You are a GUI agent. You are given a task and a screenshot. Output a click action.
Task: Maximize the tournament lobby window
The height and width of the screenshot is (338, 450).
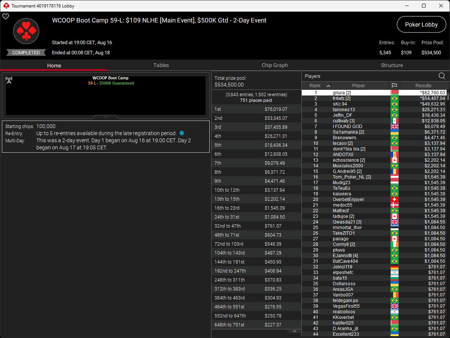[x=423, y=6]
